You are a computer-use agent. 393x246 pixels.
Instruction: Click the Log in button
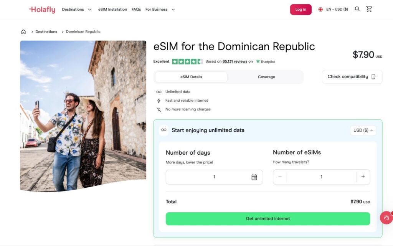[x=301, y=10]
